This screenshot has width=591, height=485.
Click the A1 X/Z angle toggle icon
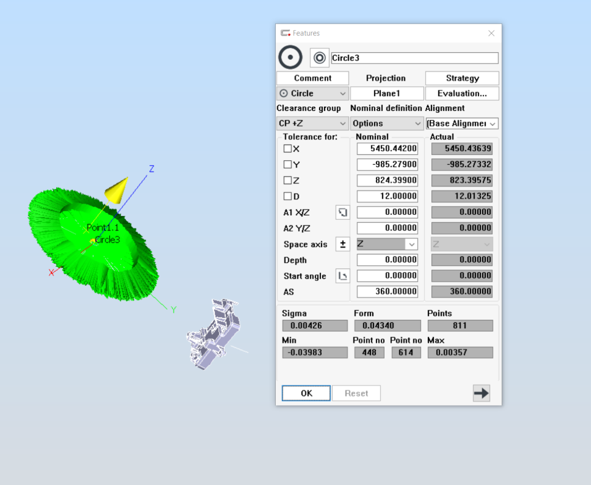pos(343,212)
